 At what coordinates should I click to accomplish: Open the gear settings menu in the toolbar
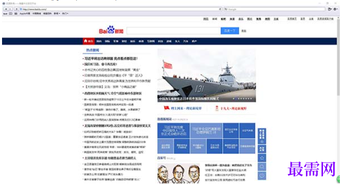[335, 9]
